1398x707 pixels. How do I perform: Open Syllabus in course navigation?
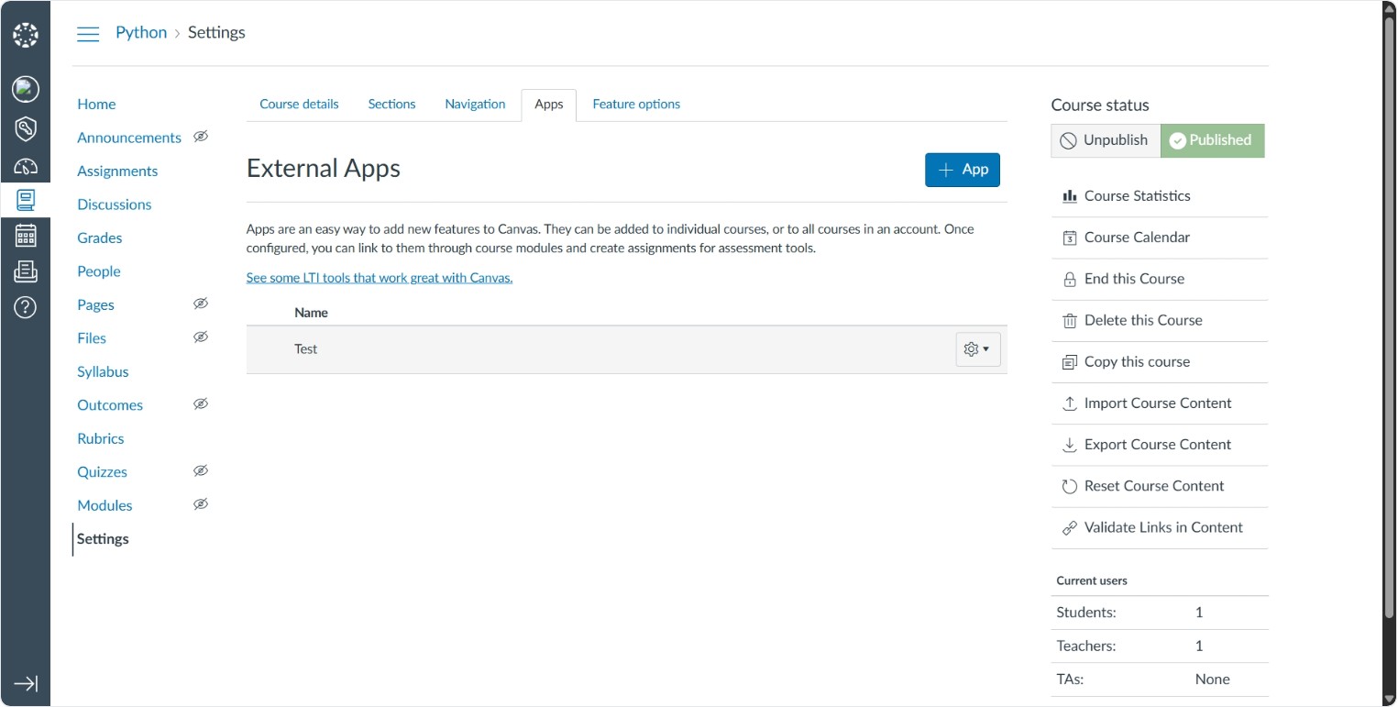coord(103,372)
